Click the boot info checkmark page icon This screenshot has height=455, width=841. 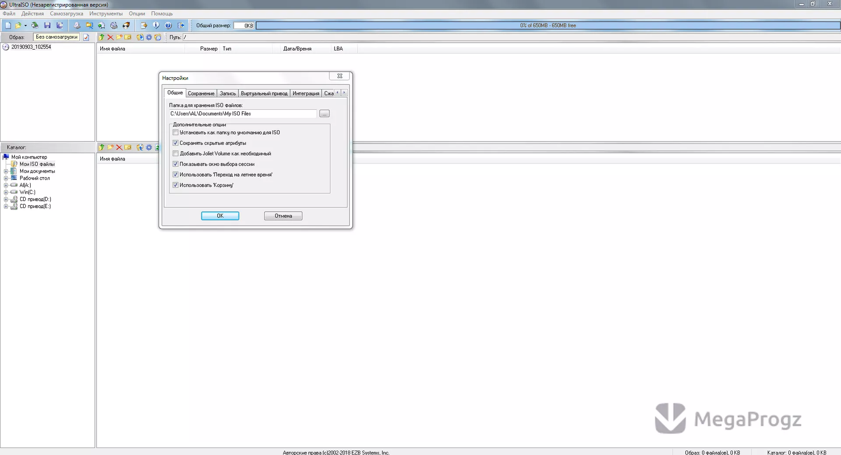pyautogui.click(x=86, y=37)
